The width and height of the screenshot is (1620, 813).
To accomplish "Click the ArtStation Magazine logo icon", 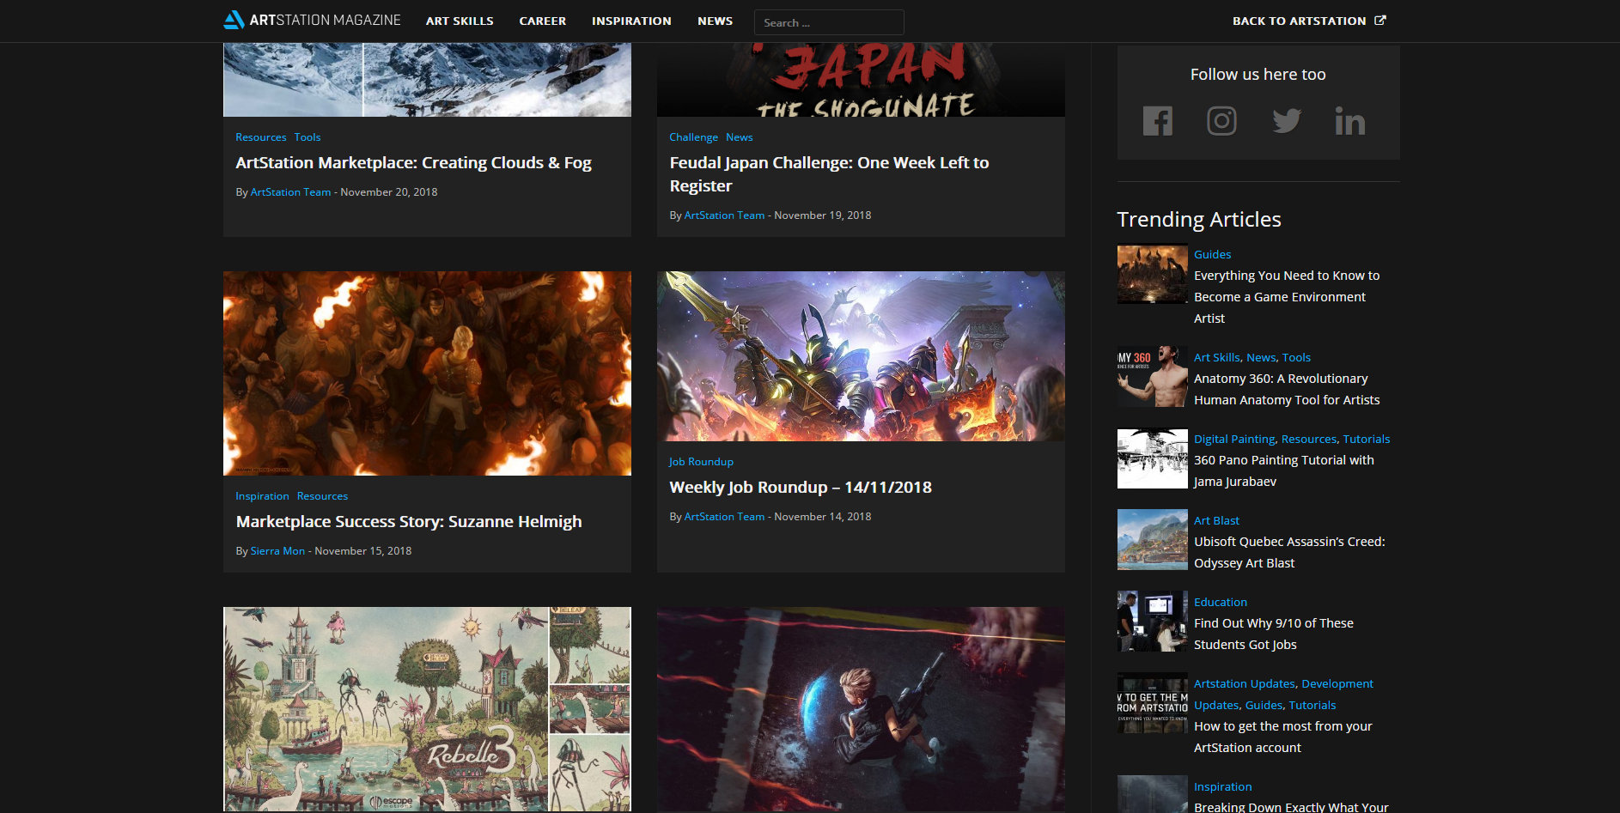I will (234, 20).
